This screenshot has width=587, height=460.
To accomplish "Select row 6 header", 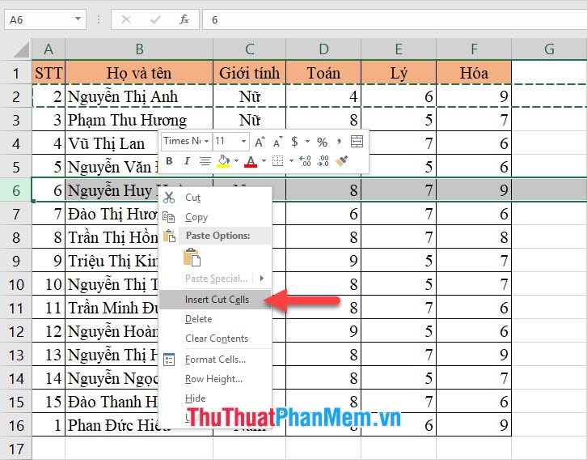I will (x=16, y=190).
